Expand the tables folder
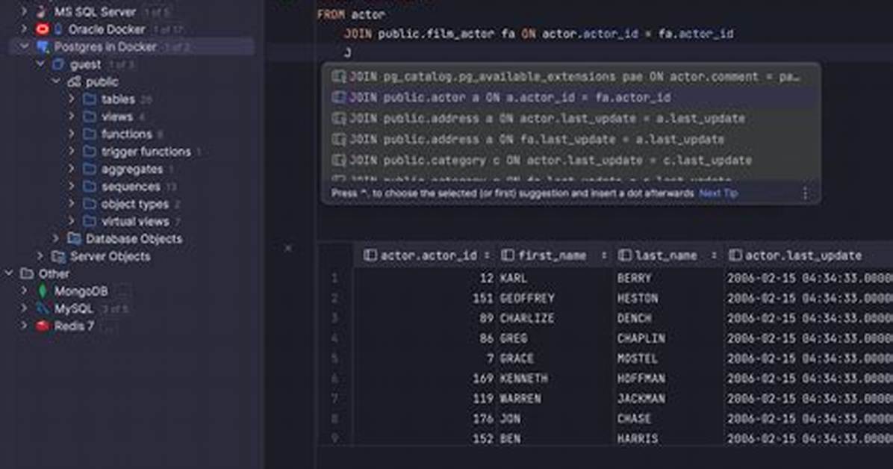The image size is (893, 469). 71,99
